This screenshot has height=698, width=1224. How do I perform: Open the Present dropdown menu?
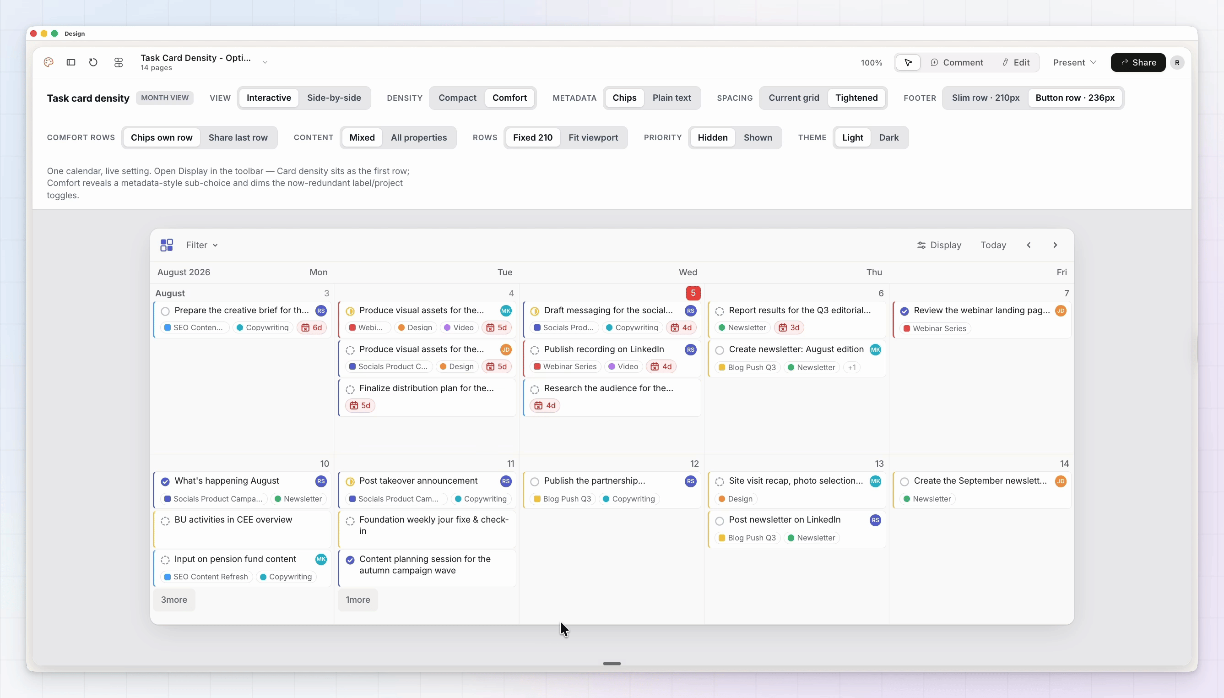coord(1074,63)
